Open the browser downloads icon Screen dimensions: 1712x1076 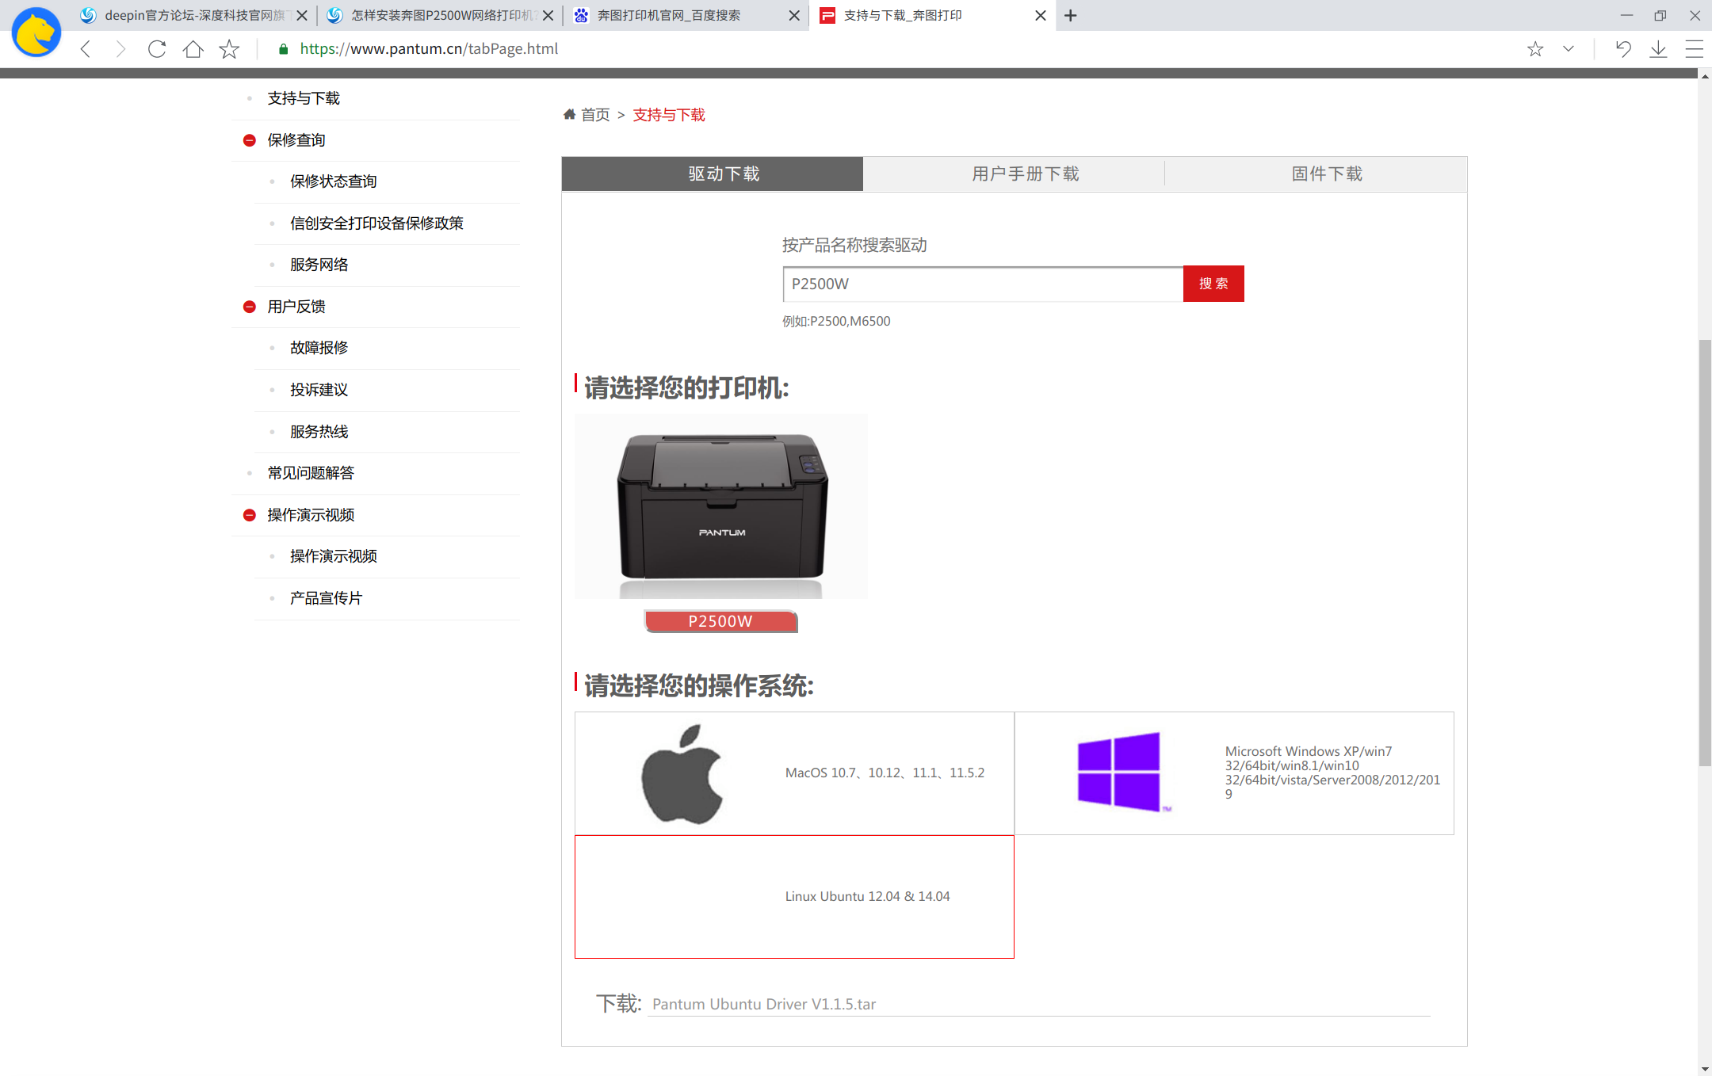(x=1658, y=49)
